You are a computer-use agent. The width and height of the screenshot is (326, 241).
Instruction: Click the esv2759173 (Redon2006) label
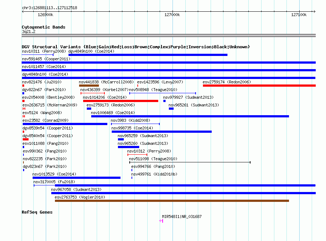coord(111,105)
